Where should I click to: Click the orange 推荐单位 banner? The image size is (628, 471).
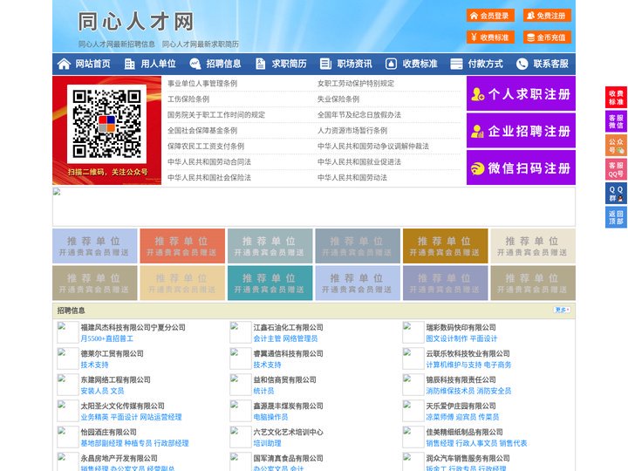tap(182, 246)
